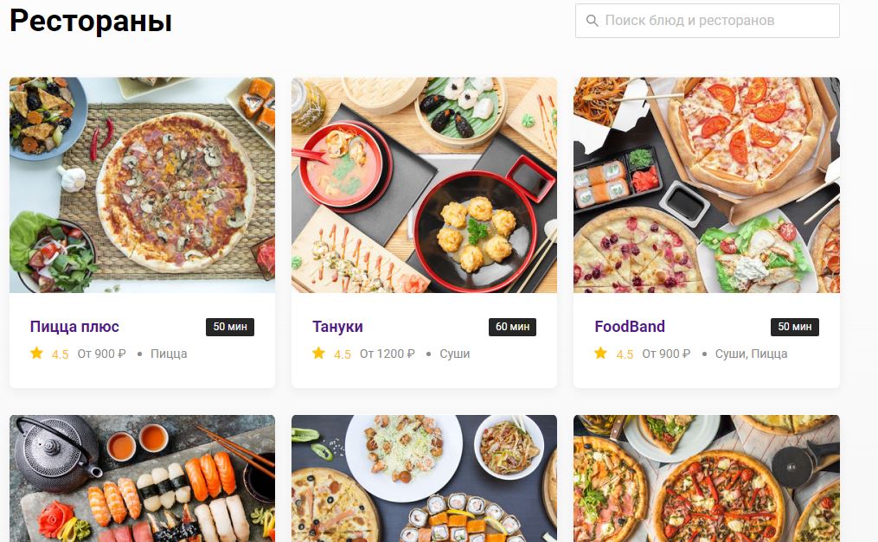Click the FoodBand pizza cover photo
The width and height of the screenshot is (878, 542).
[706, 184]
